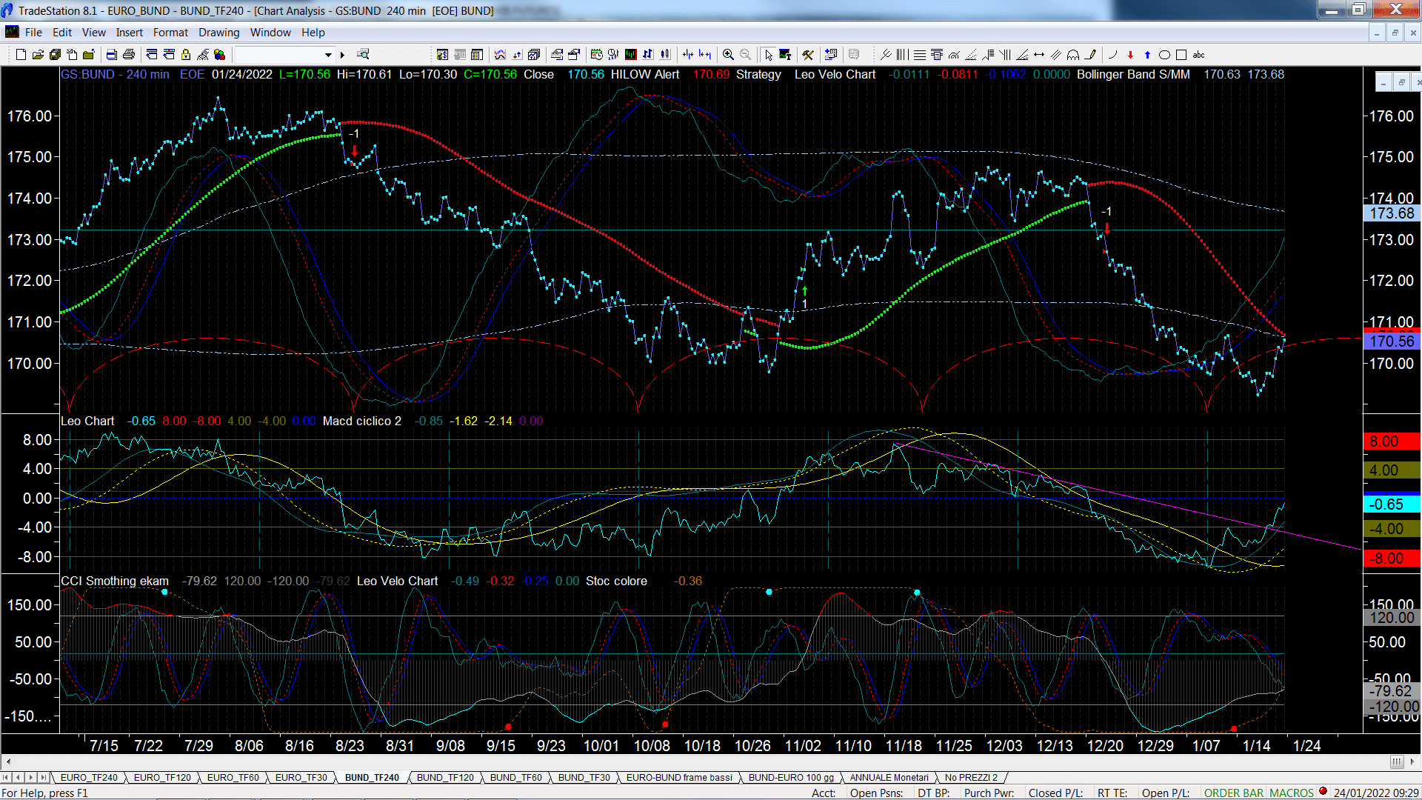The height and width of the screenshot is (800, 1422).
Task: Select the parallel lines channel tool
Action: (1056, 55)
